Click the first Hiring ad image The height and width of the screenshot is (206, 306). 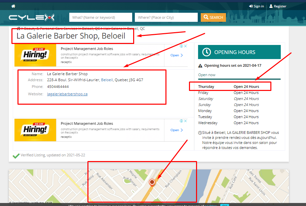click(35, 55)
